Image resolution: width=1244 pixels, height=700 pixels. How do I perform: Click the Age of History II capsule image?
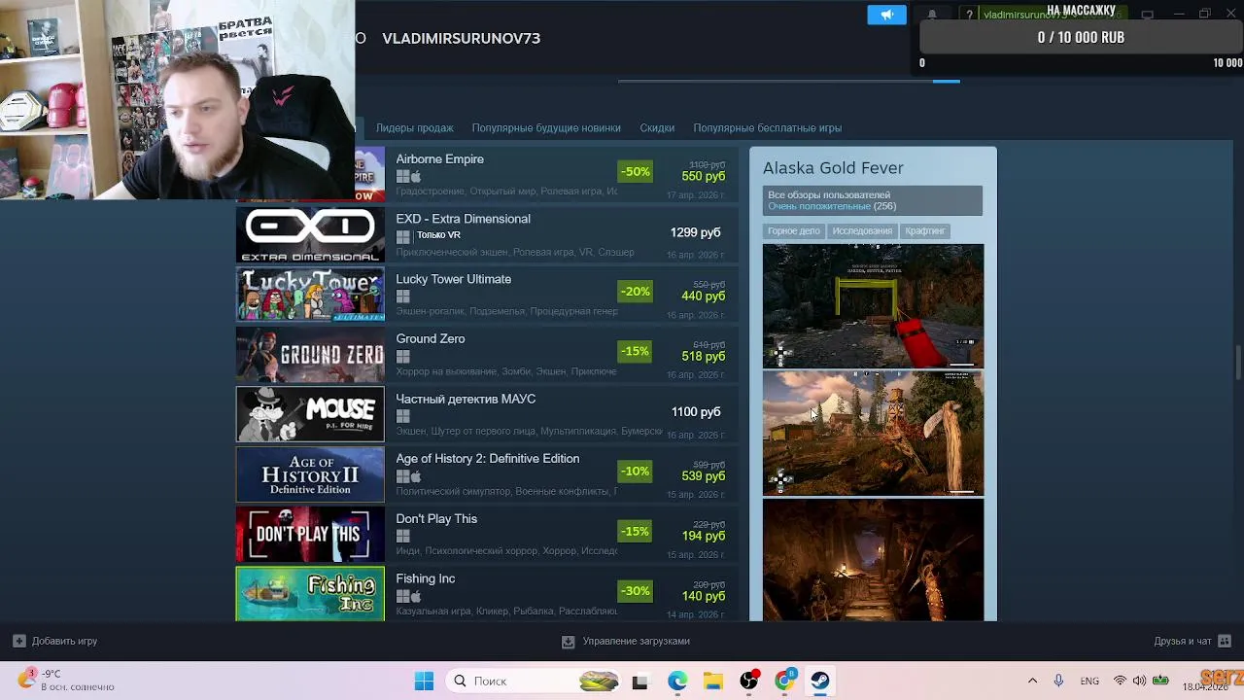[310, 474]
